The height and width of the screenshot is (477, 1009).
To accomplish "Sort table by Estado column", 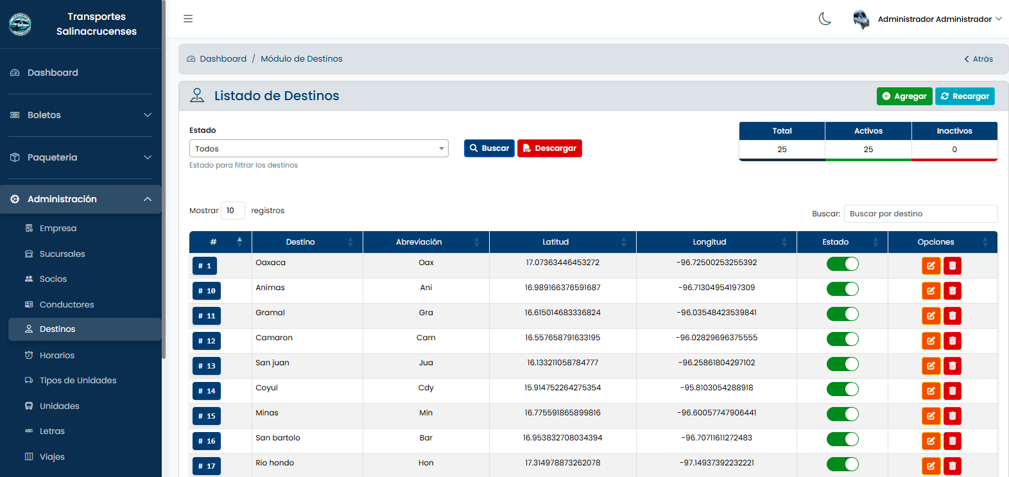I will 842,242.
